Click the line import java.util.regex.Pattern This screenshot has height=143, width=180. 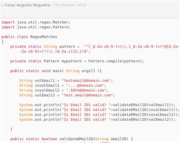coord(36,27)
